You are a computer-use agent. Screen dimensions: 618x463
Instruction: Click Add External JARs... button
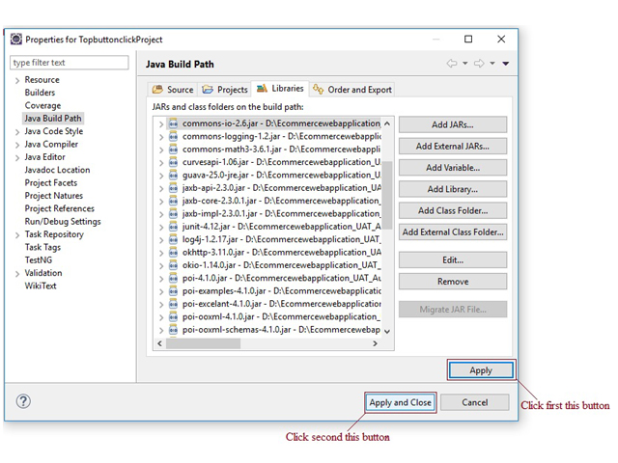click(x=453, y=146)
